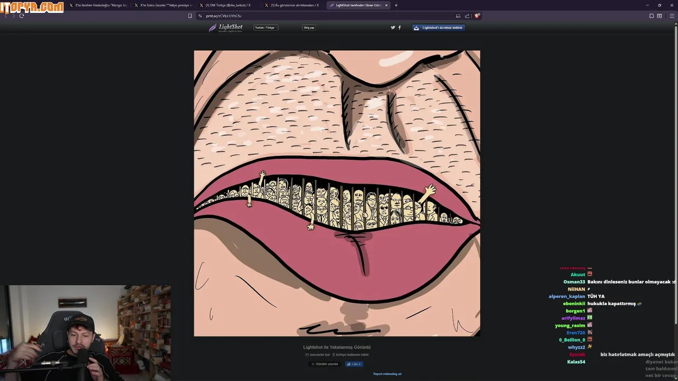Click chat message 'TÜH YA'

coord(596,296)
